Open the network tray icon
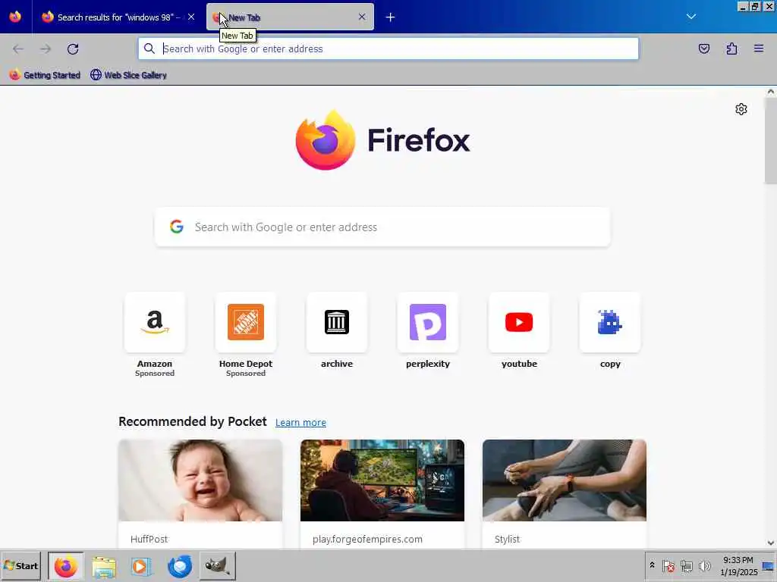 pyautogui.click(x=686, y=565)
